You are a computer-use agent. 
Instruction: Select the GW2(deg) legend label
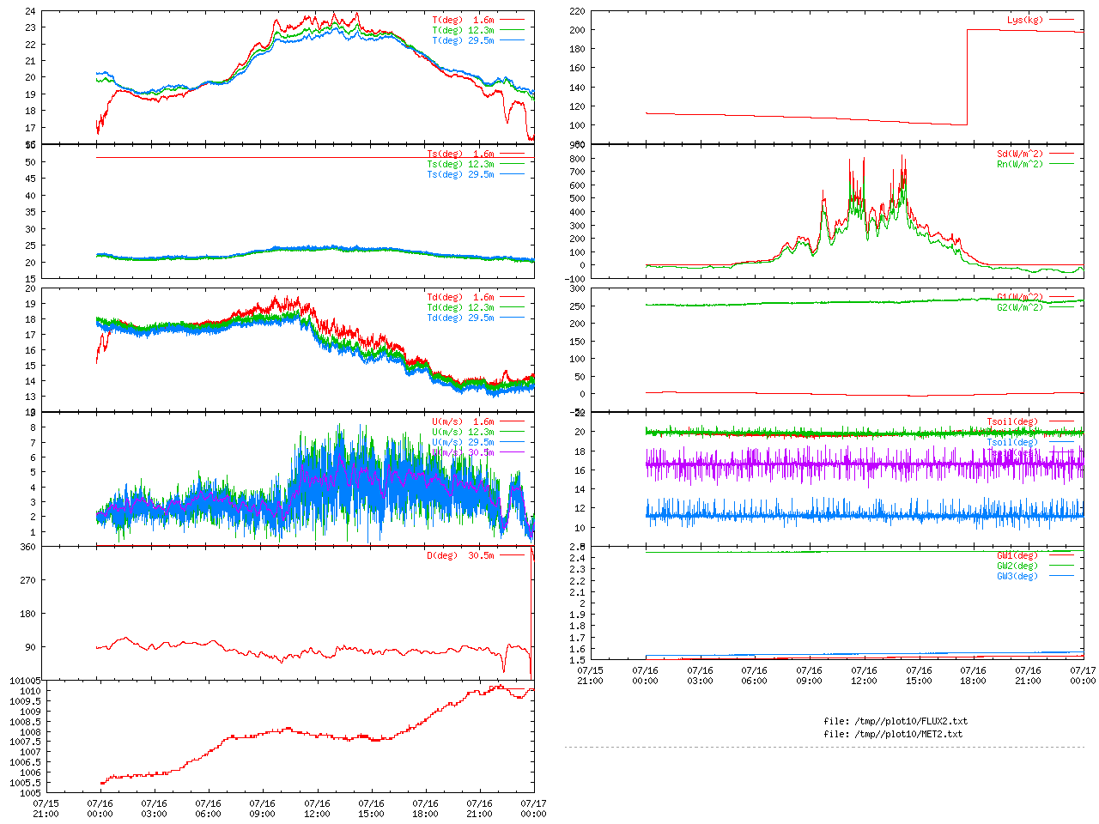[x=1017, y=566]
